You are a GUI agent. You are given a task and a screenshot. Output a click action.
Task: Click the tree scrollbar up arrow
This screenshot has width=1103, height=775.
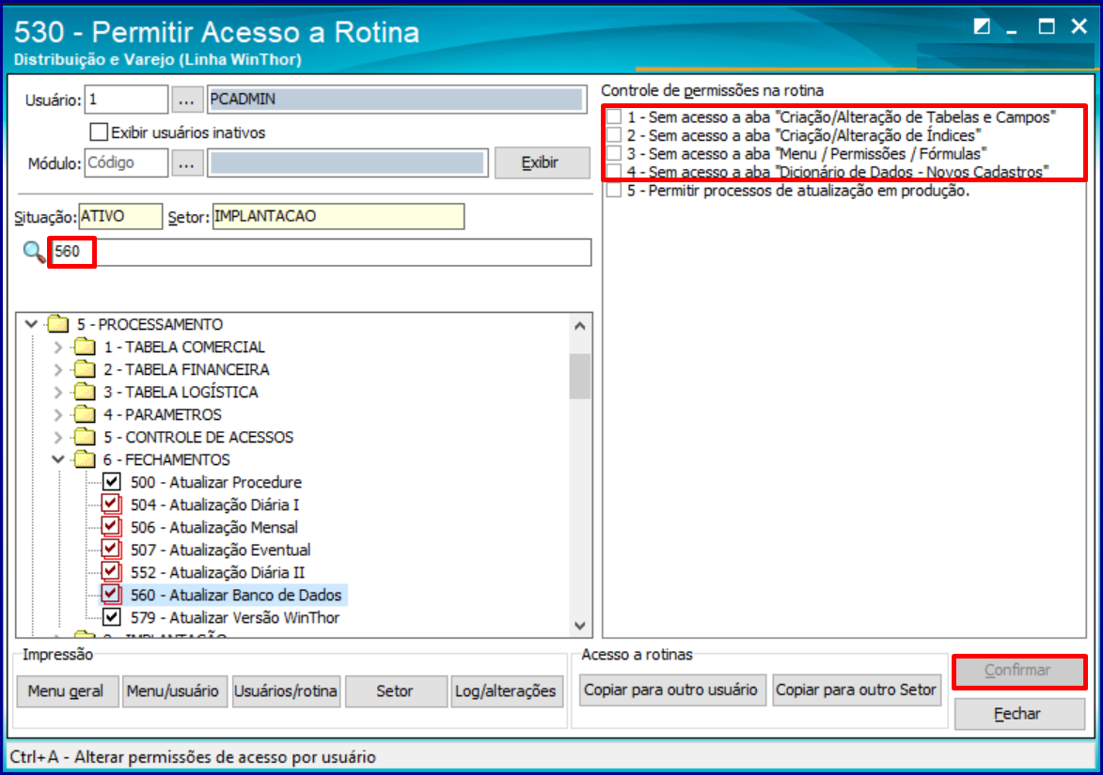(x=579, y=325)
